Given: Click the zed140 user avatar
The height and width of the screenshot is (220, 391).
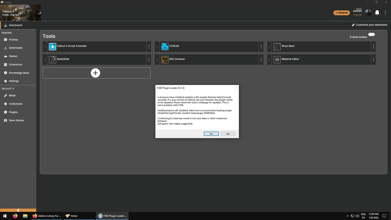Looking at the screenshot, I should pyautogui.click(x=368, y=13).
